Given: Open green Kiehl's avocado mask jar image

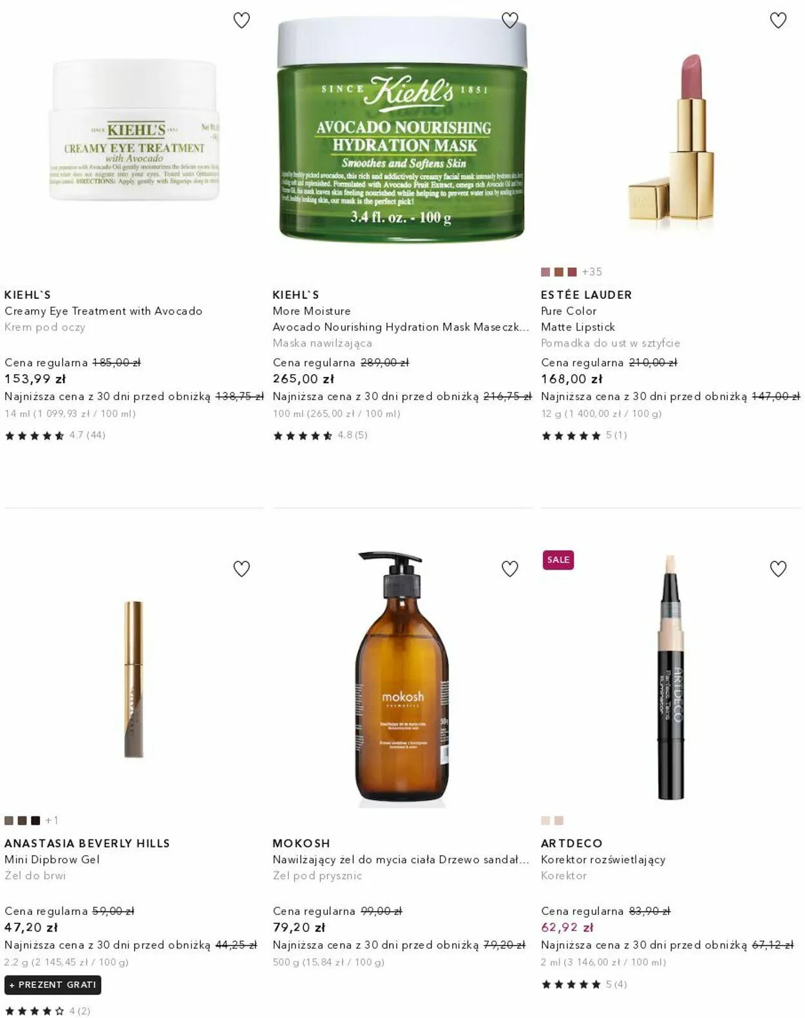Looking at the screenshot, I should (402, 129).
